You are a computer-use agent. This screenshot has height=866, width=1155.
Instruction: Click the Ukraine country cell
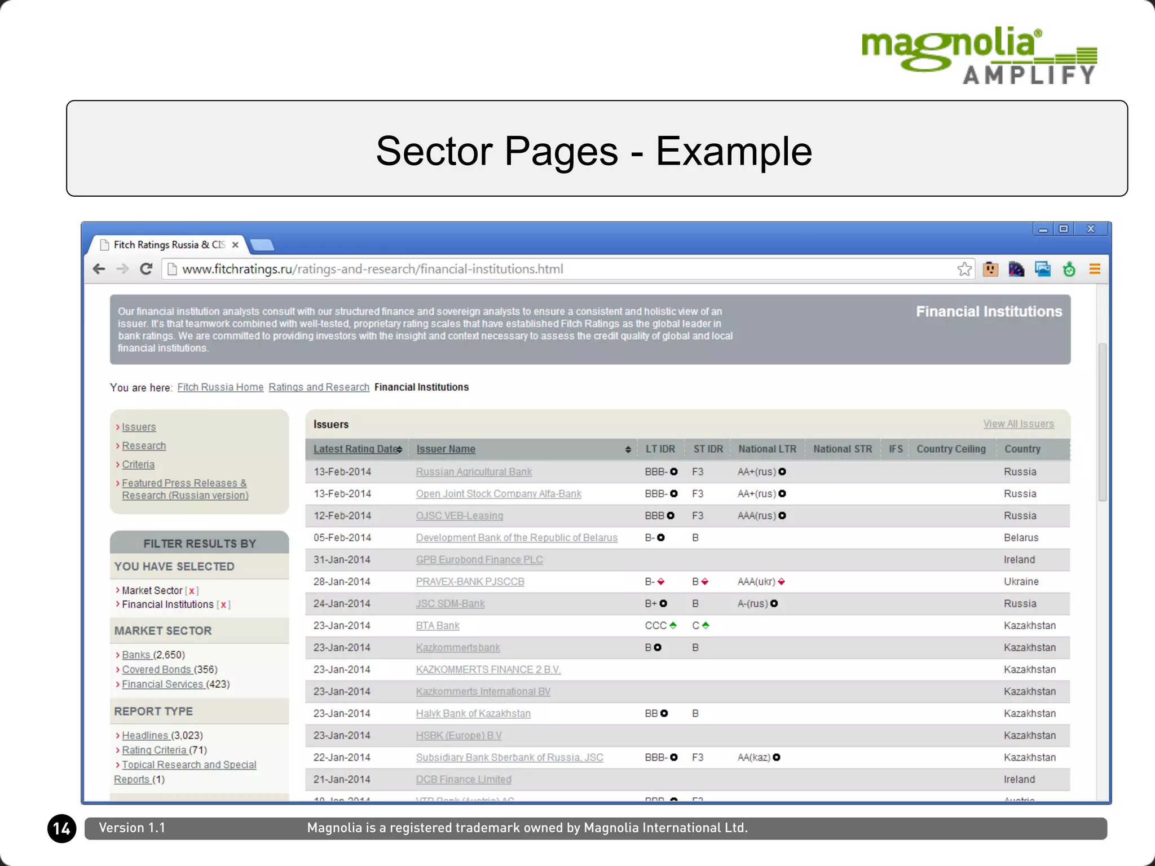(x=1021, y=582)
